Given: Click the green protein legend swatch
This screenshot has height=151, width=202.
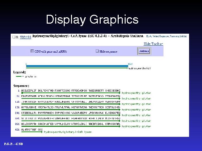Looking at the screenshot, I should pyautogui.click(x=18, y=76).
